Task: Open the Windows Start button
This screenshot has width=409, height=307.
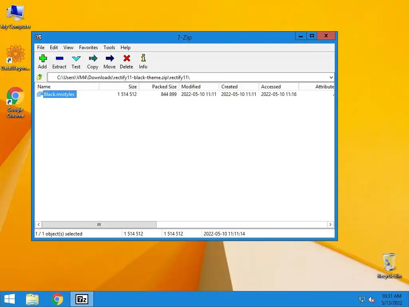Action: [x=10, y=299]
